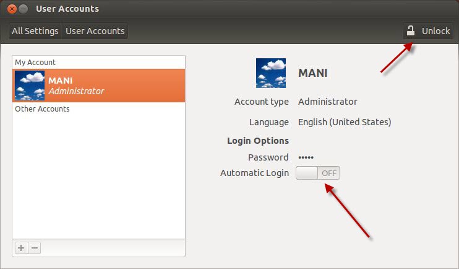Add a new user with plus button
This screenshot has height=269, width=459.
(x=21, y=248)
